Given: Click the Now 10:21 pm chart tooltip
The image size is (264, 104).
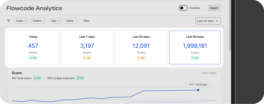Looking at the screenshot, I should coord(198,84).
